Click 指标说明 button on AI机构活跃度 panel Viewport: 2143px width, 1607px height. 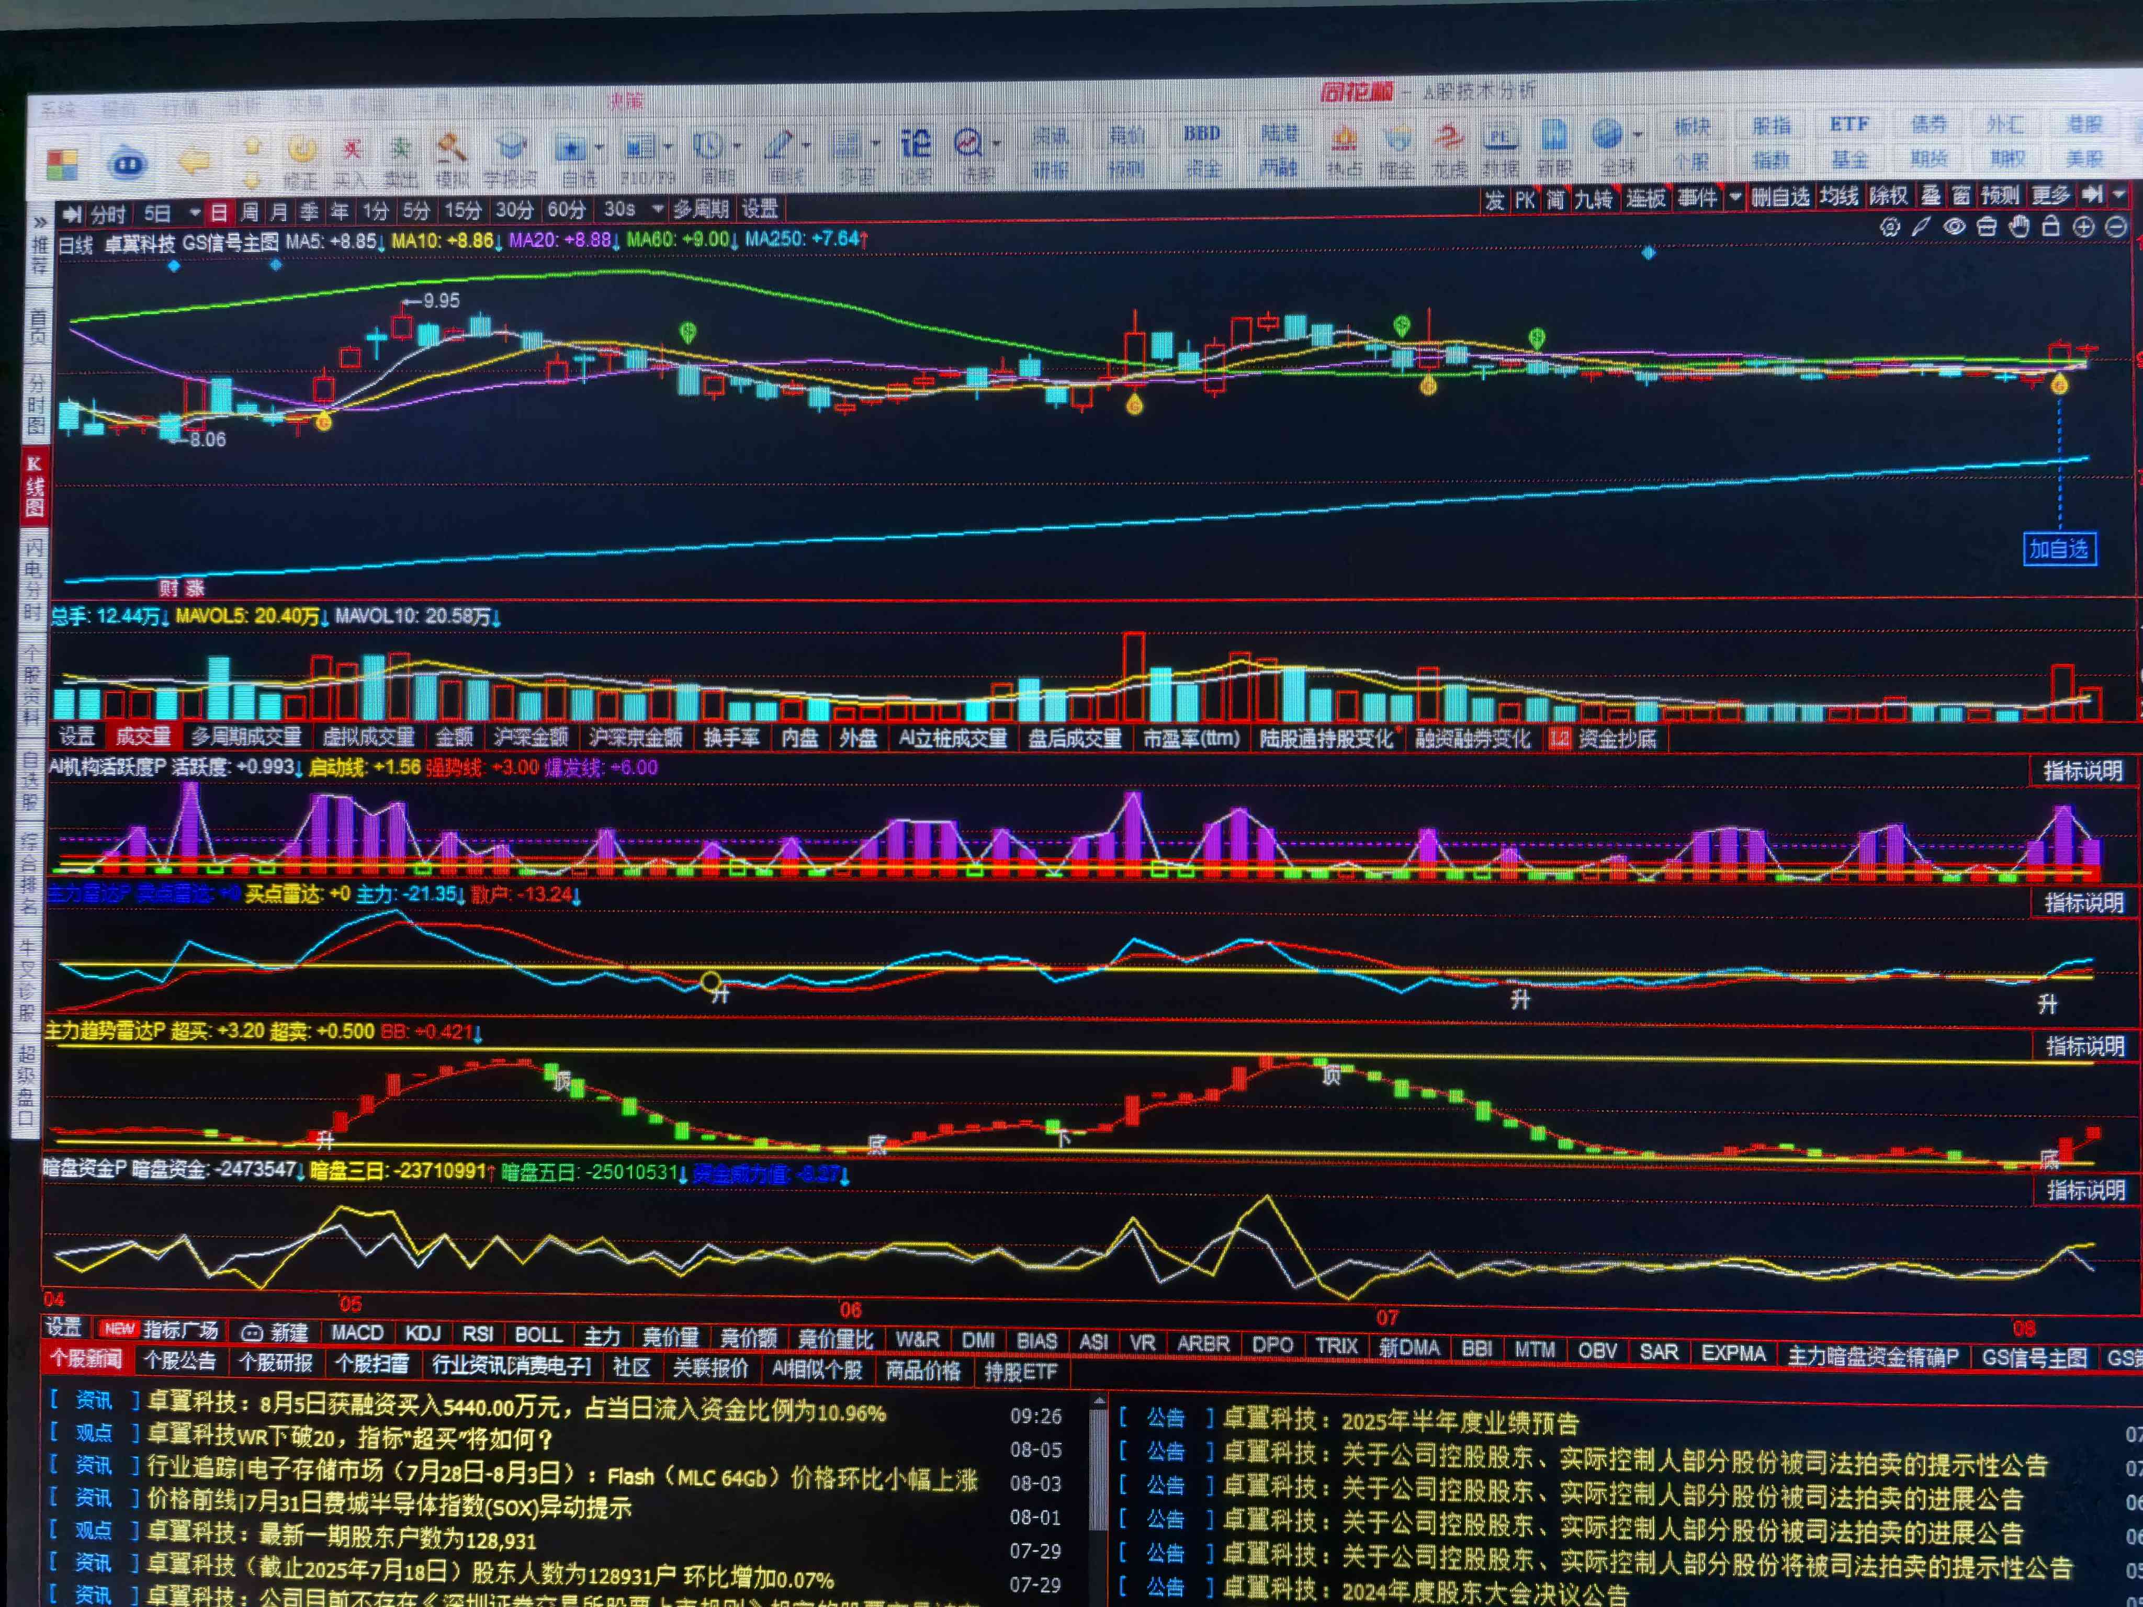point(2083,771)
